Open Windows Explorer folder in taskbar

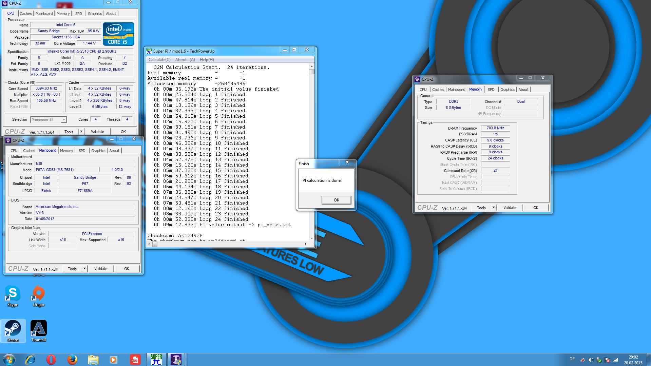point(93,360)
